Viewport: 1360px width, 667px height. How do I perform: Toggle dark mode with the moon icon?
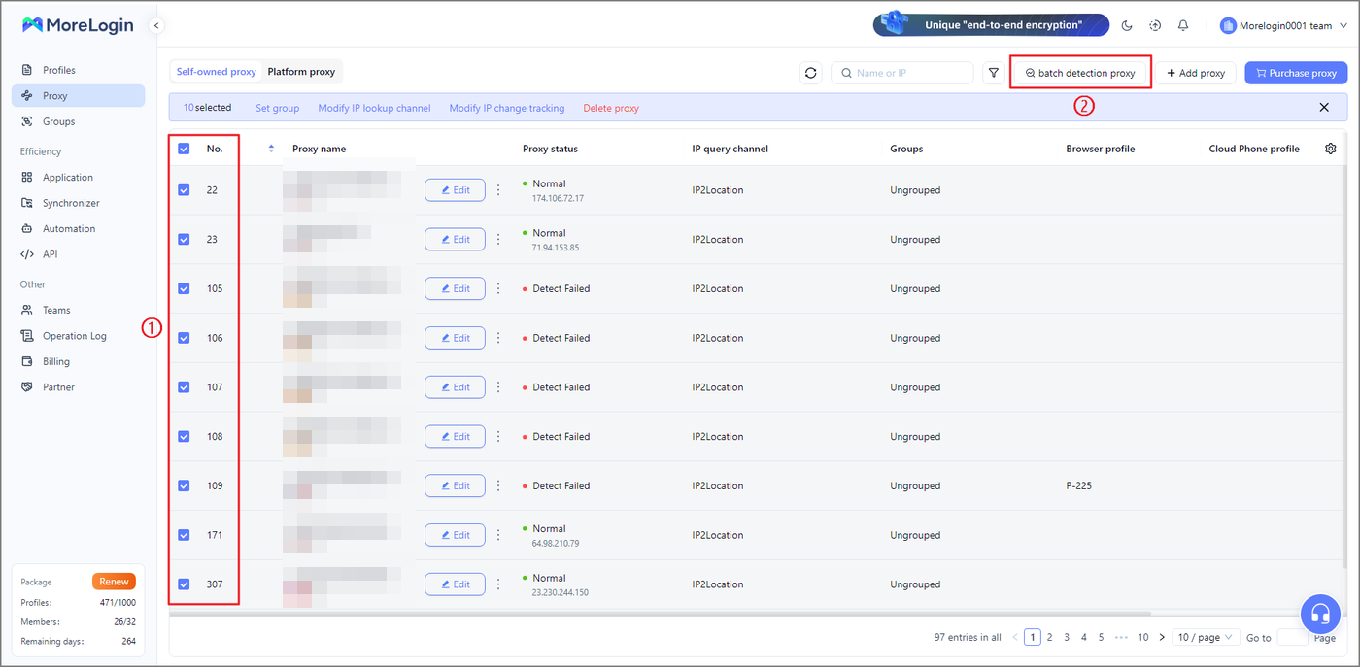tap(1127, 26)
